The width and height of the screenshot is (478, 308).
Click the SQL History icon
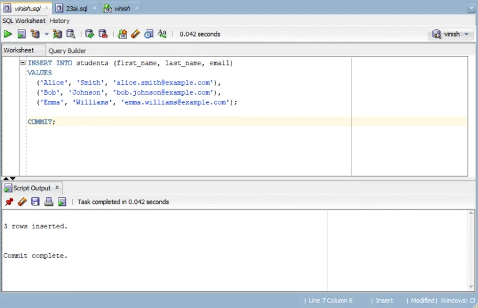149,34
